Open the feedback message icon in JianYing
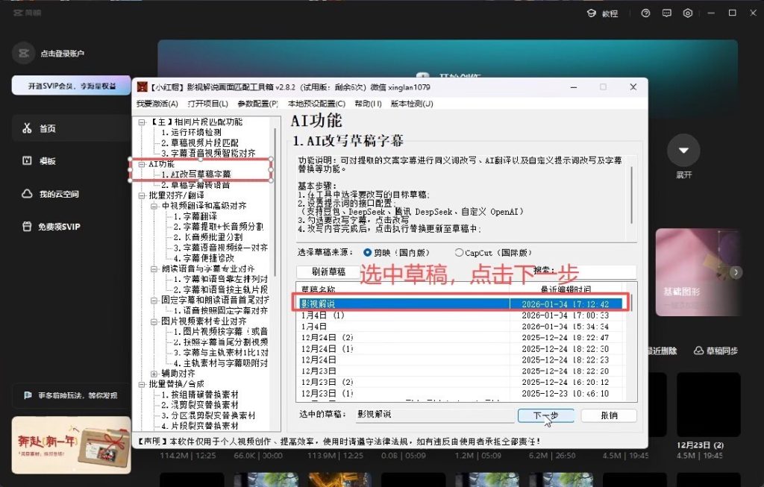 pos(666,13)
